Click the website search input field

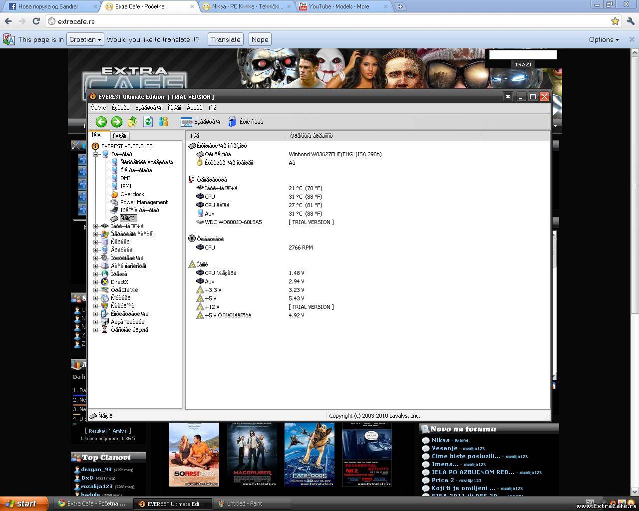pos(523,55)
